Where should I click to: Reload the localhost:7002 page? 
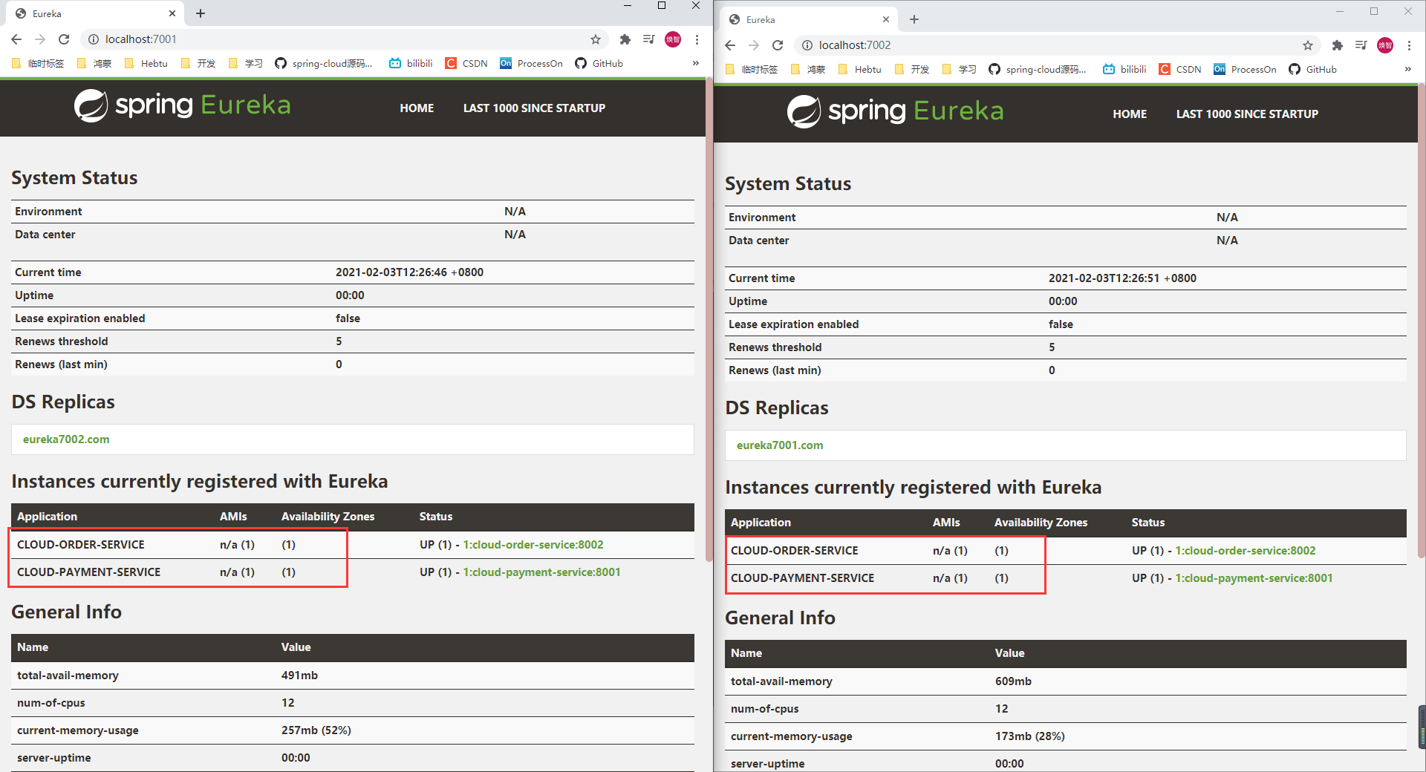(778, 45)
